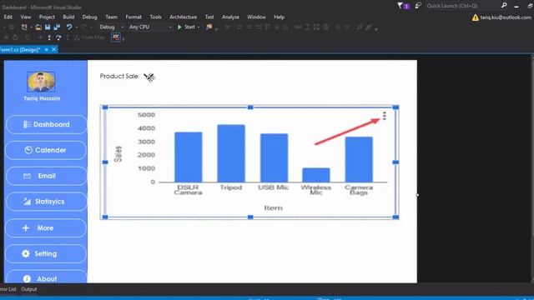
Task: Open the Debug configuration dropdown
Action: [111, 27]
